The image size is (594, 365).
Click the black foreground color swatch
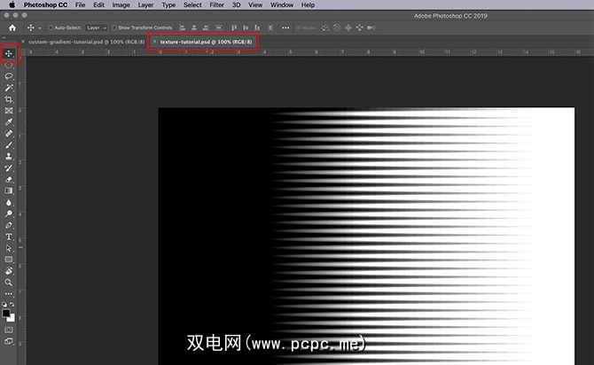click(5, 313)
